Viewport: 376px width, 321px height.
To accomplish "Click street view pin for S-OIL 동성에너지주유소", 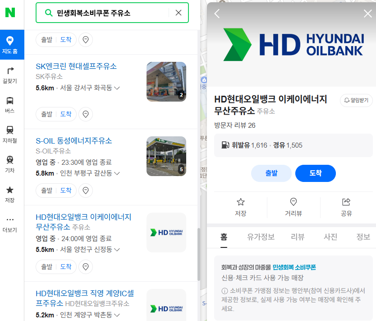I will 86,191.
